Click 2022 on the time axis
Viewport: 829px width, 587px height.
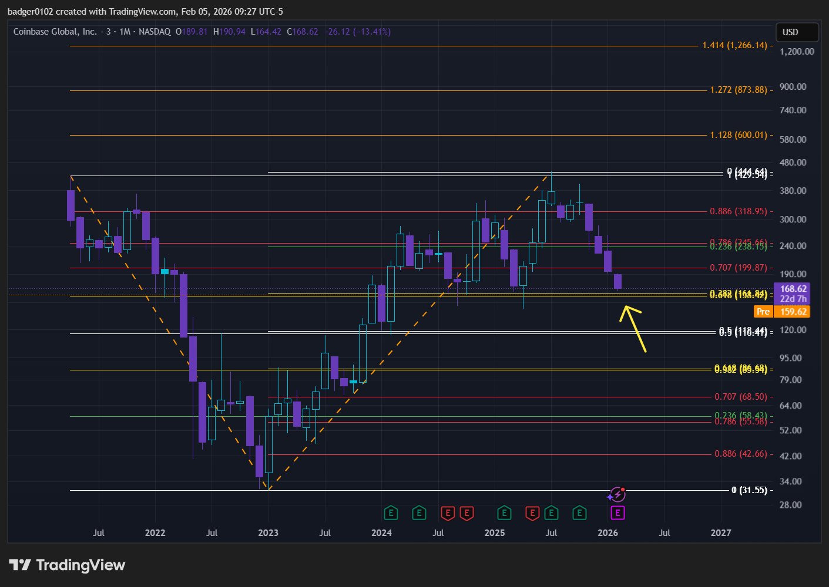[x=155, y=533]
